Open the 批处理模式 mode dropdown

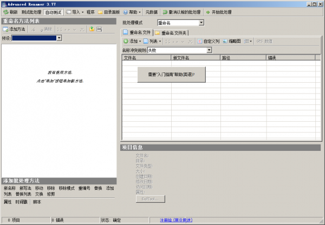tap(181, 23)
